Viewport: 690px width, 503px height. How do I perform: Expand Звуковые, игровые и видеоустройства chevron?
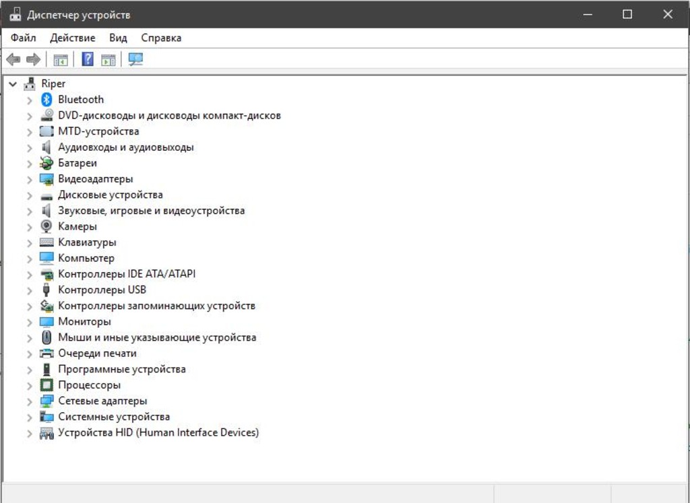tap(30, 211)
